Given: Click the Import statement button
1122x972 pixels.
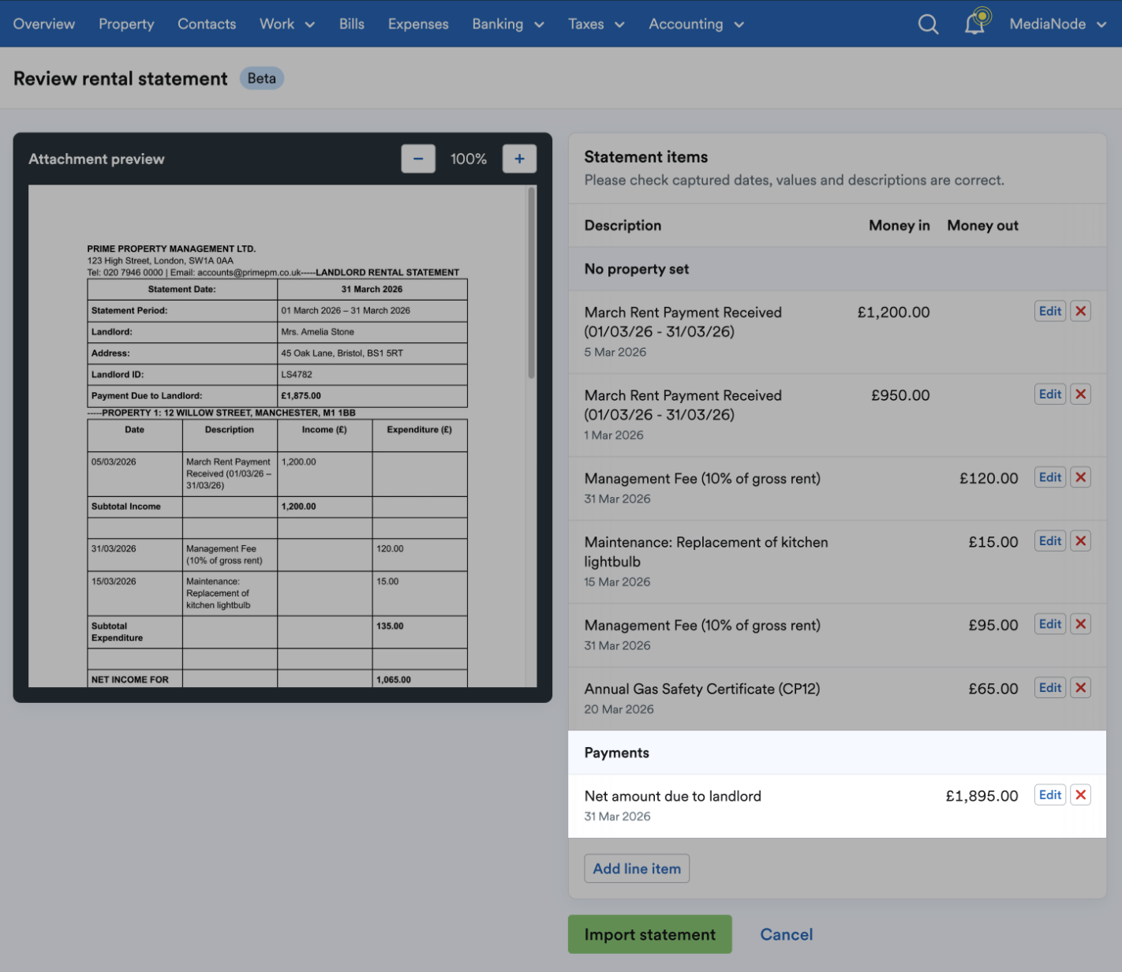Looking at the screenshot, I should click(x=650, y=934).
